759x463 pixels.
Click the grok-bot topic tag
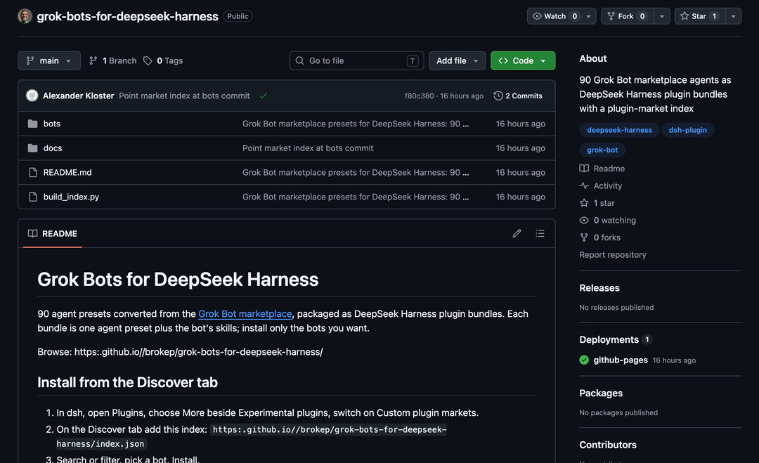coord(602,150)
